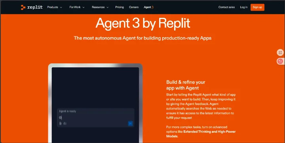Click the floating add-widget icon with plus sign
Screen dimensions: 285x143
click(280, 53)
